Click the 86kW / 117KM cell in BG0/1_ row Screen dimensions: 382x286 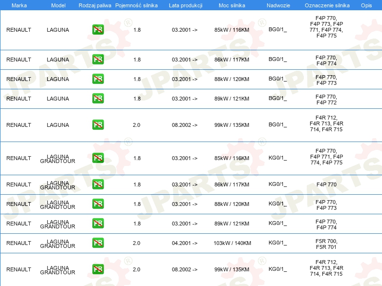click(x=232, y=60)
